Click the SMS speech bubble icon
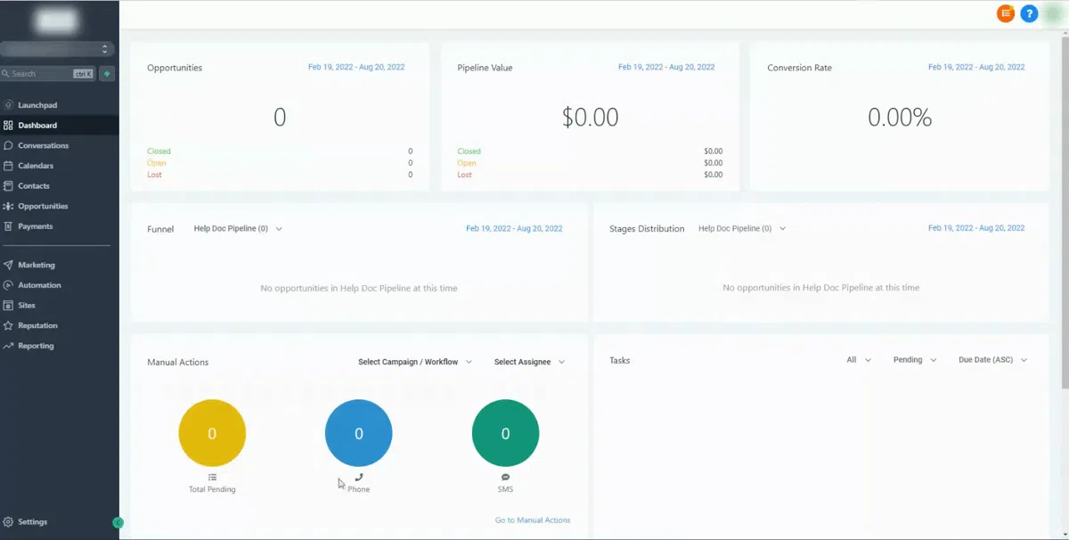Viewport: 1069px width, 540px height. [x=505, y=477]
